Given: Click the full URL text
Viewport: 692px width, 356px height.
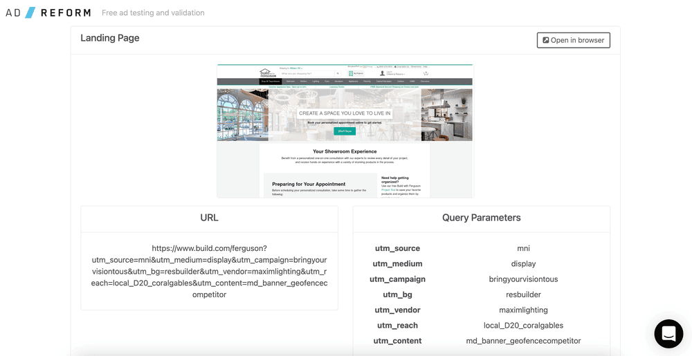Looking at the screenshot, I should [x=209, y=272].
